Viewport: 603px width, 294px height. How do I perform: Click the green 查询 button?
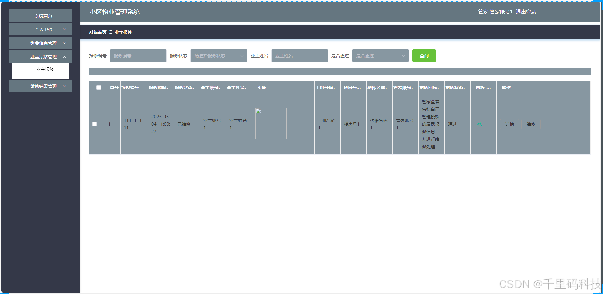(x=424, y=56)
